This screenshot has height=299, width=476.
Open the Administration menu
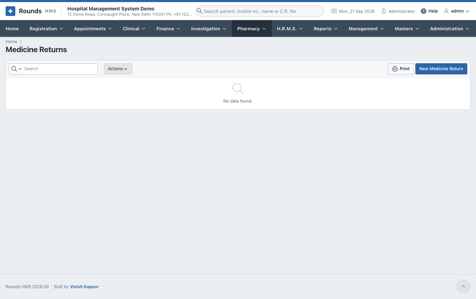pyautogui.click(x=450, y=29)
